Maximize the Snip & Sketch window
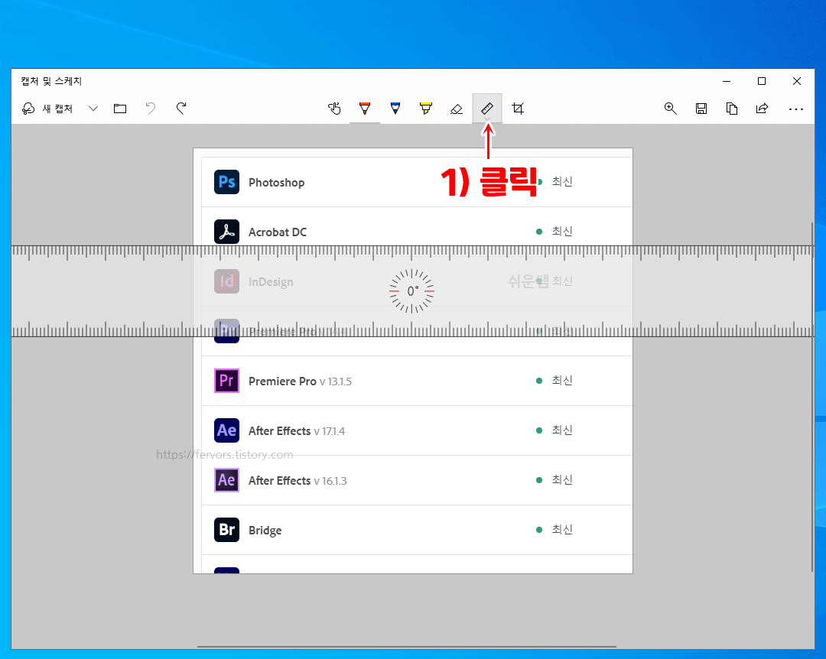 pos(762,81)
